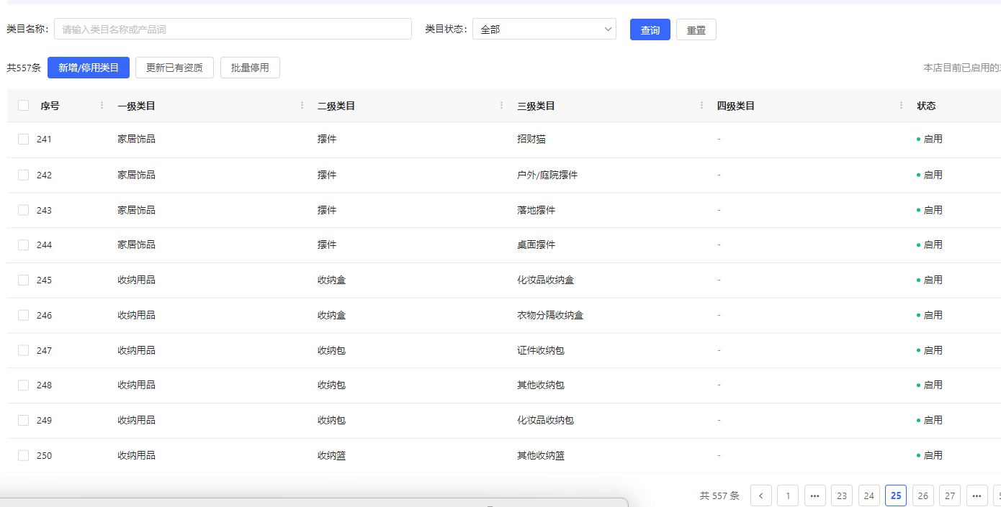
Task: Open column menu for 二级类目 header
Action: coord(501,106)
